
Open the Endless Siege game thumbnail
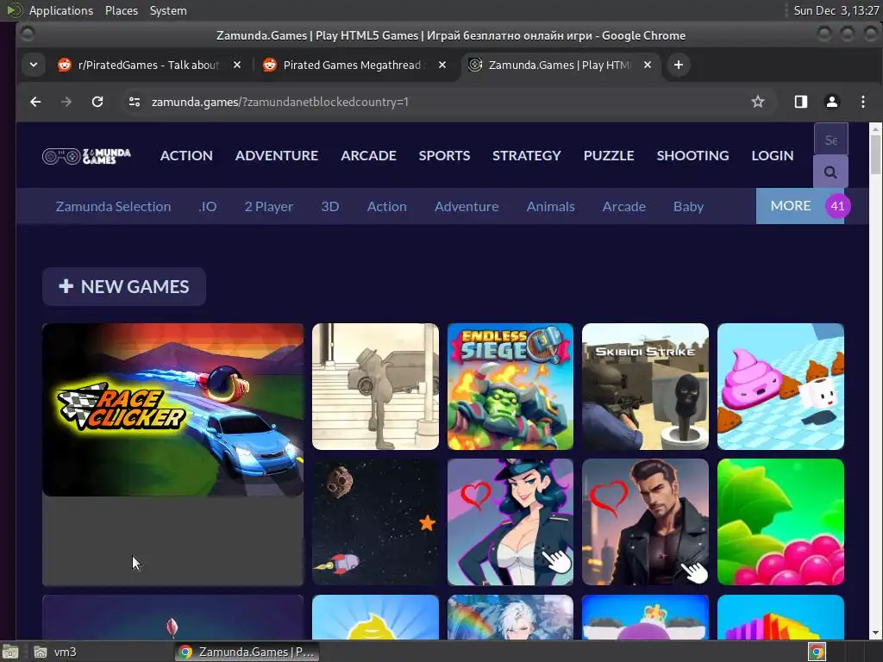(510, 386)
